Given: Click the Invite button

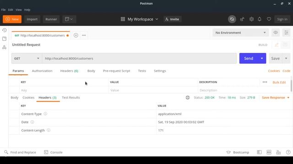Looking at the screenshot, I should pyautogui.click(x=172, y=19).
